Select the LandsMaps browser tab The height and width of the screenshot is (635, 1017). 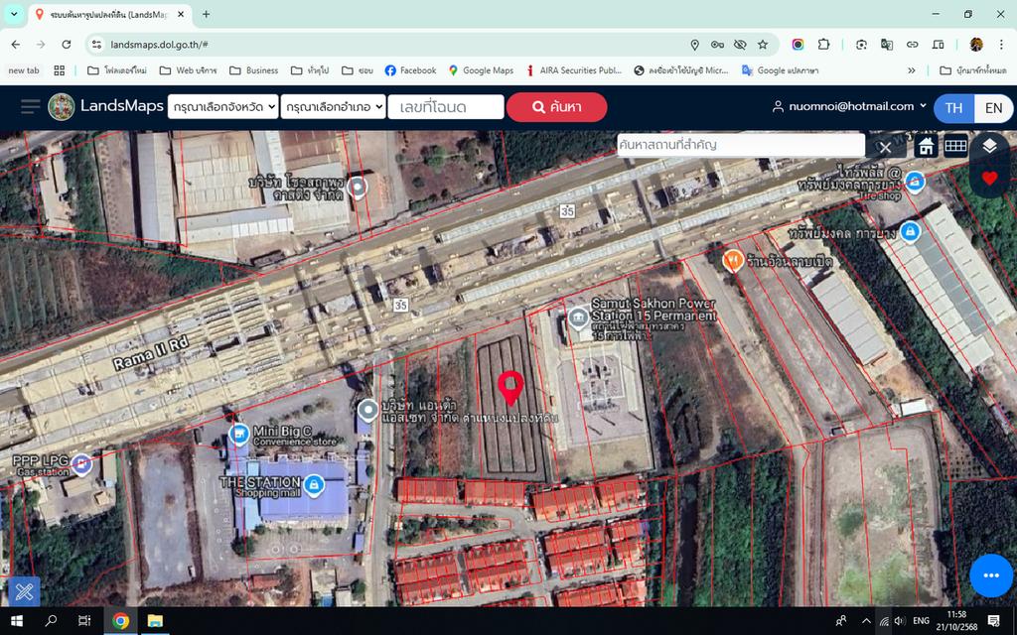click(x=109, y=15)
